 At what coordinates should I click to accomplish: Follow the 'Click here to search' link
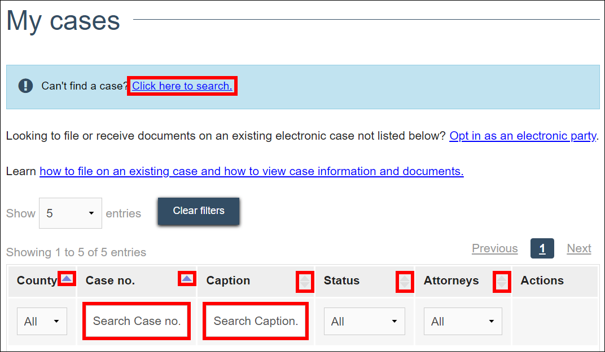(182, 86)
